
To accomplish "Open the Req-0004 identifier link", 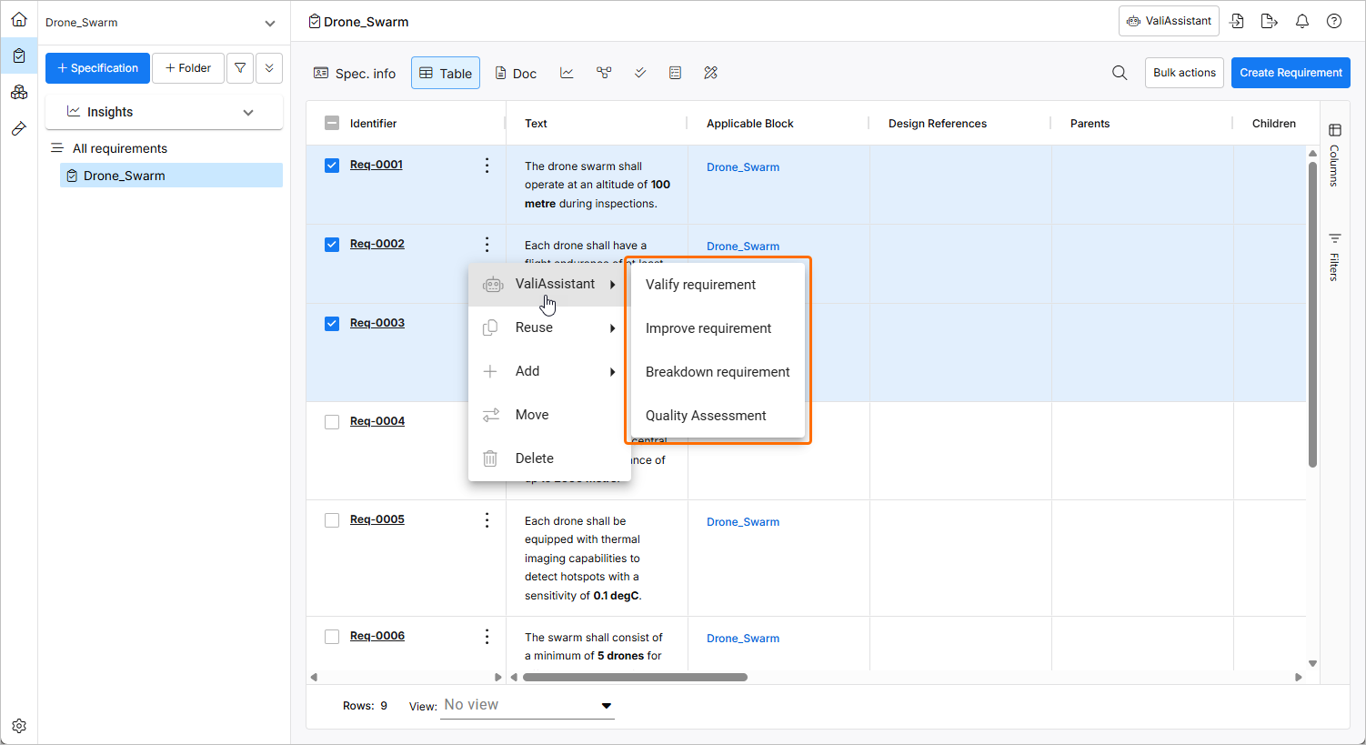I will pos(377,421).
